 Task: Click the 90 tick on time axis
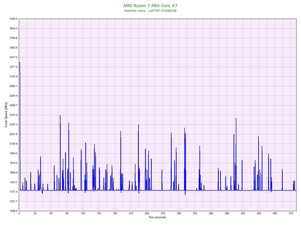pyautogui.click(x=67, y=213)
